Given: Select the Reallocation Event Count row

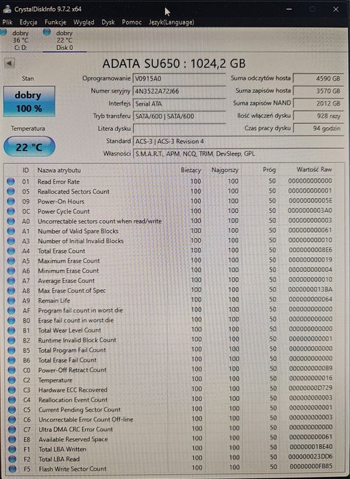Looking at the screenshot, I should tap(169, 400).
